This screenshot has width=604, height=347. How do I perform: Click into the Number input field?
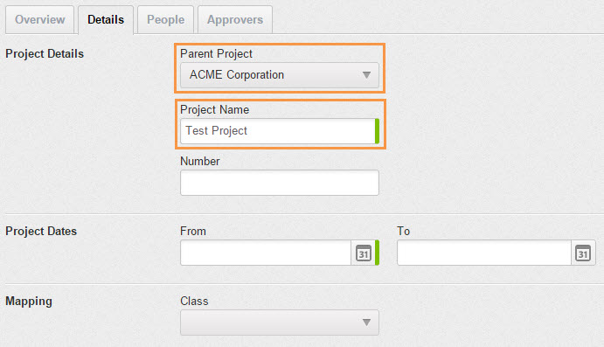(279, 183)
